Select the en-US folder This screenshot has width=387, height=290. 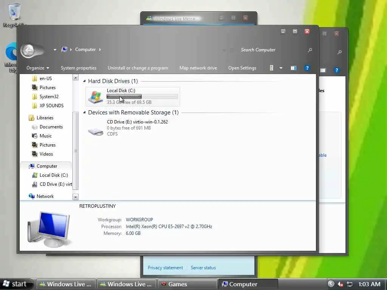[45, 79]
